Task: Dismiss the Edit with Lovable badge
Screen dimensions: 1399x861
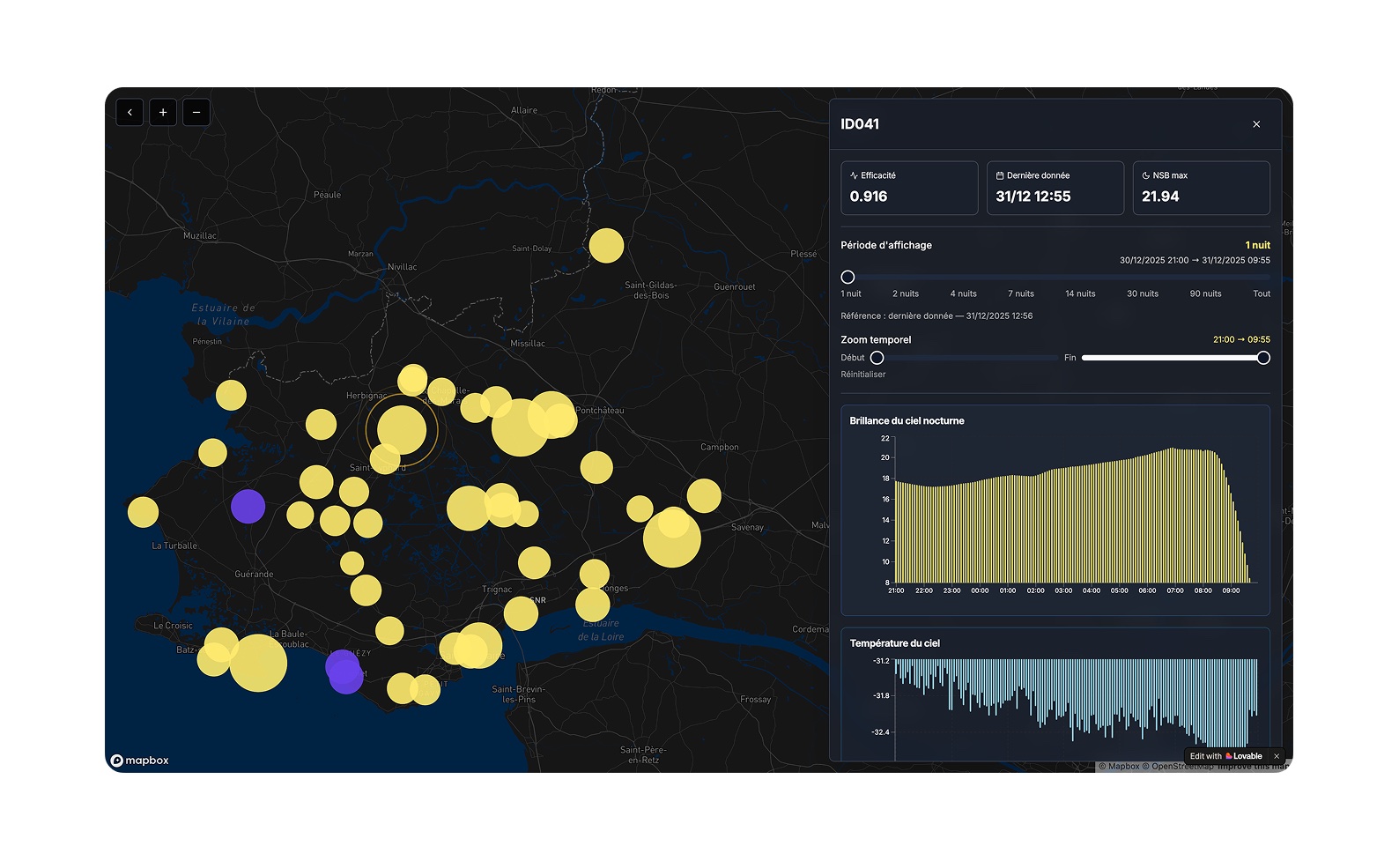Action: 1277,756
